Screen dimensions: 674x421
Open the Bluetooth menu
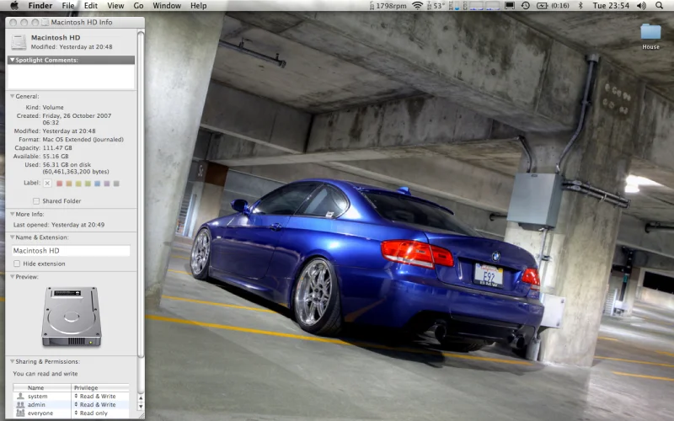580,6
